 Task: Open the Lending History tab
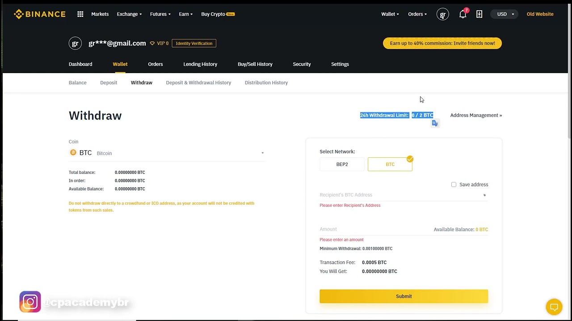[x=200, y=64]
